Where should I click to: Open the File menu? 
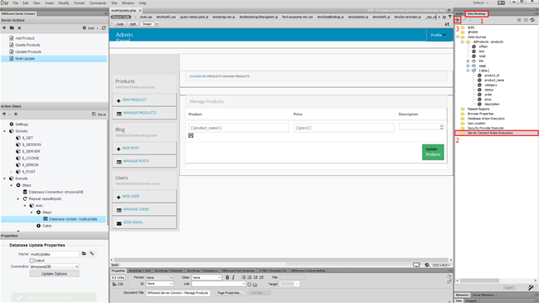pyautogui.click(x=16, y=2)
